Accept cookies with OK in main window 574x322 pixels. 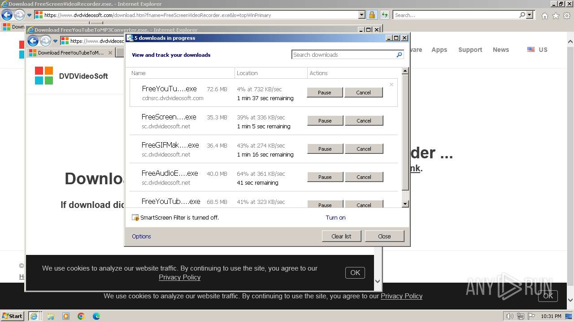pyautogui.click(x=548, y=296)
